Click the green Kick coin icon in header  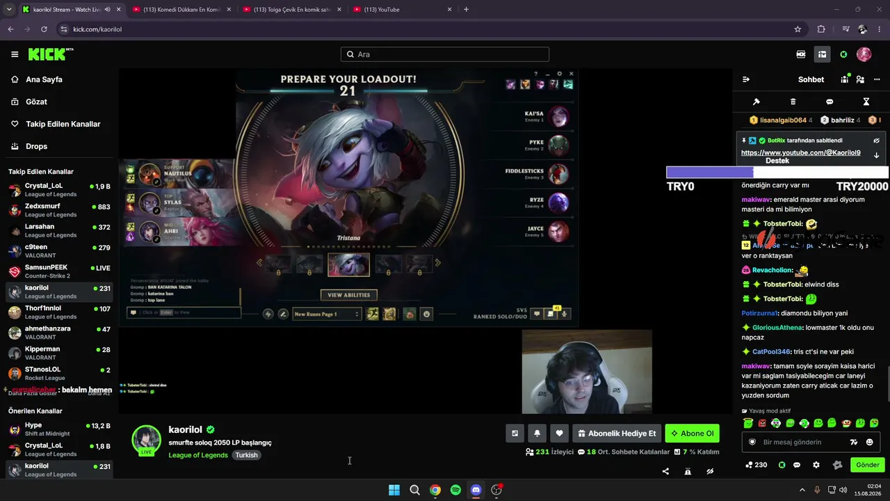tap(843, 54)
